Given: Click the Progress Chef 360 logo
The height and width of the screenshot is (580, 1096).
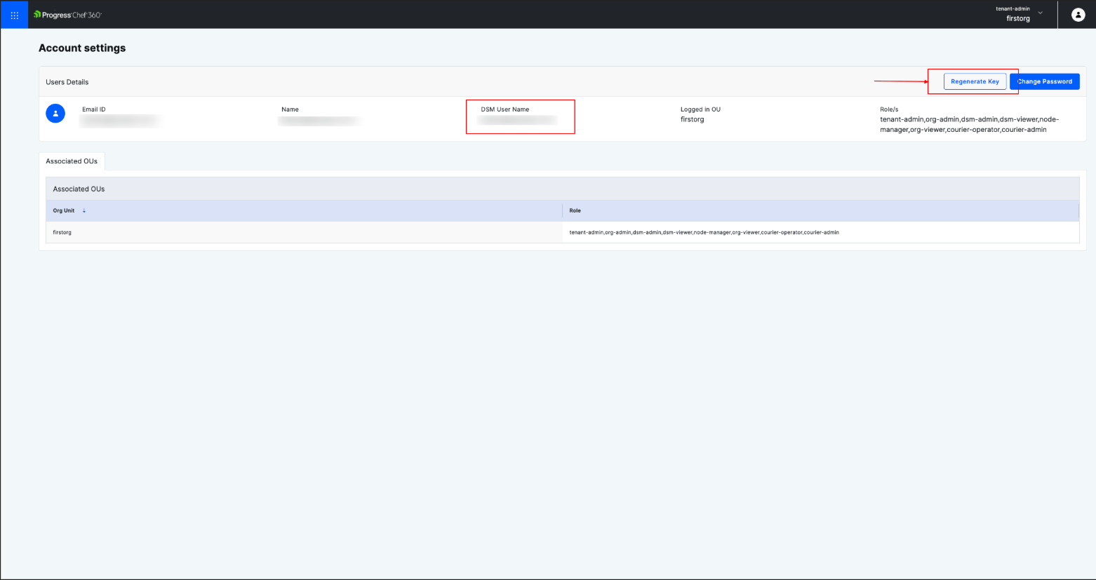Looking at the screenshot, I should coord(68,15).
